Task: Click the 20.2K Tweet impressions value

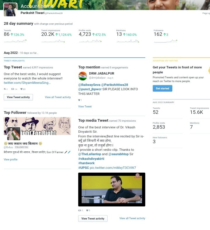Action: (x=48, y=34)
